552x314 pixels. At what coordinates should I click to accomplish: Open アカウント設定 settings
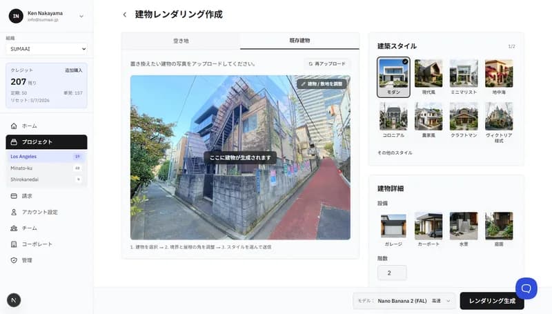coord(46,212)
